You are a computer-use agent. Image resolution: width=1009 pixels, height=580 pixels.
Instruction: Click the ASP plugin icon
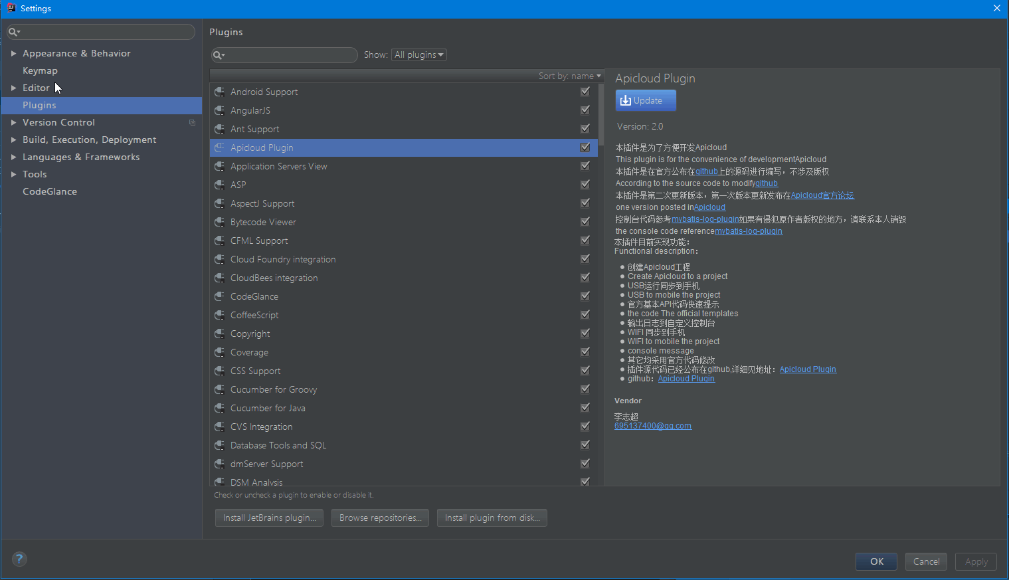pos(219,185)
